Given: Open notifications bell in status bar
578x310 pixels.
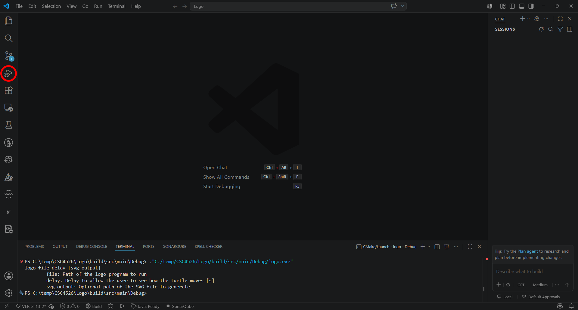Looking at the screenshot, I should pyautogui.click(x=571, y=306).
